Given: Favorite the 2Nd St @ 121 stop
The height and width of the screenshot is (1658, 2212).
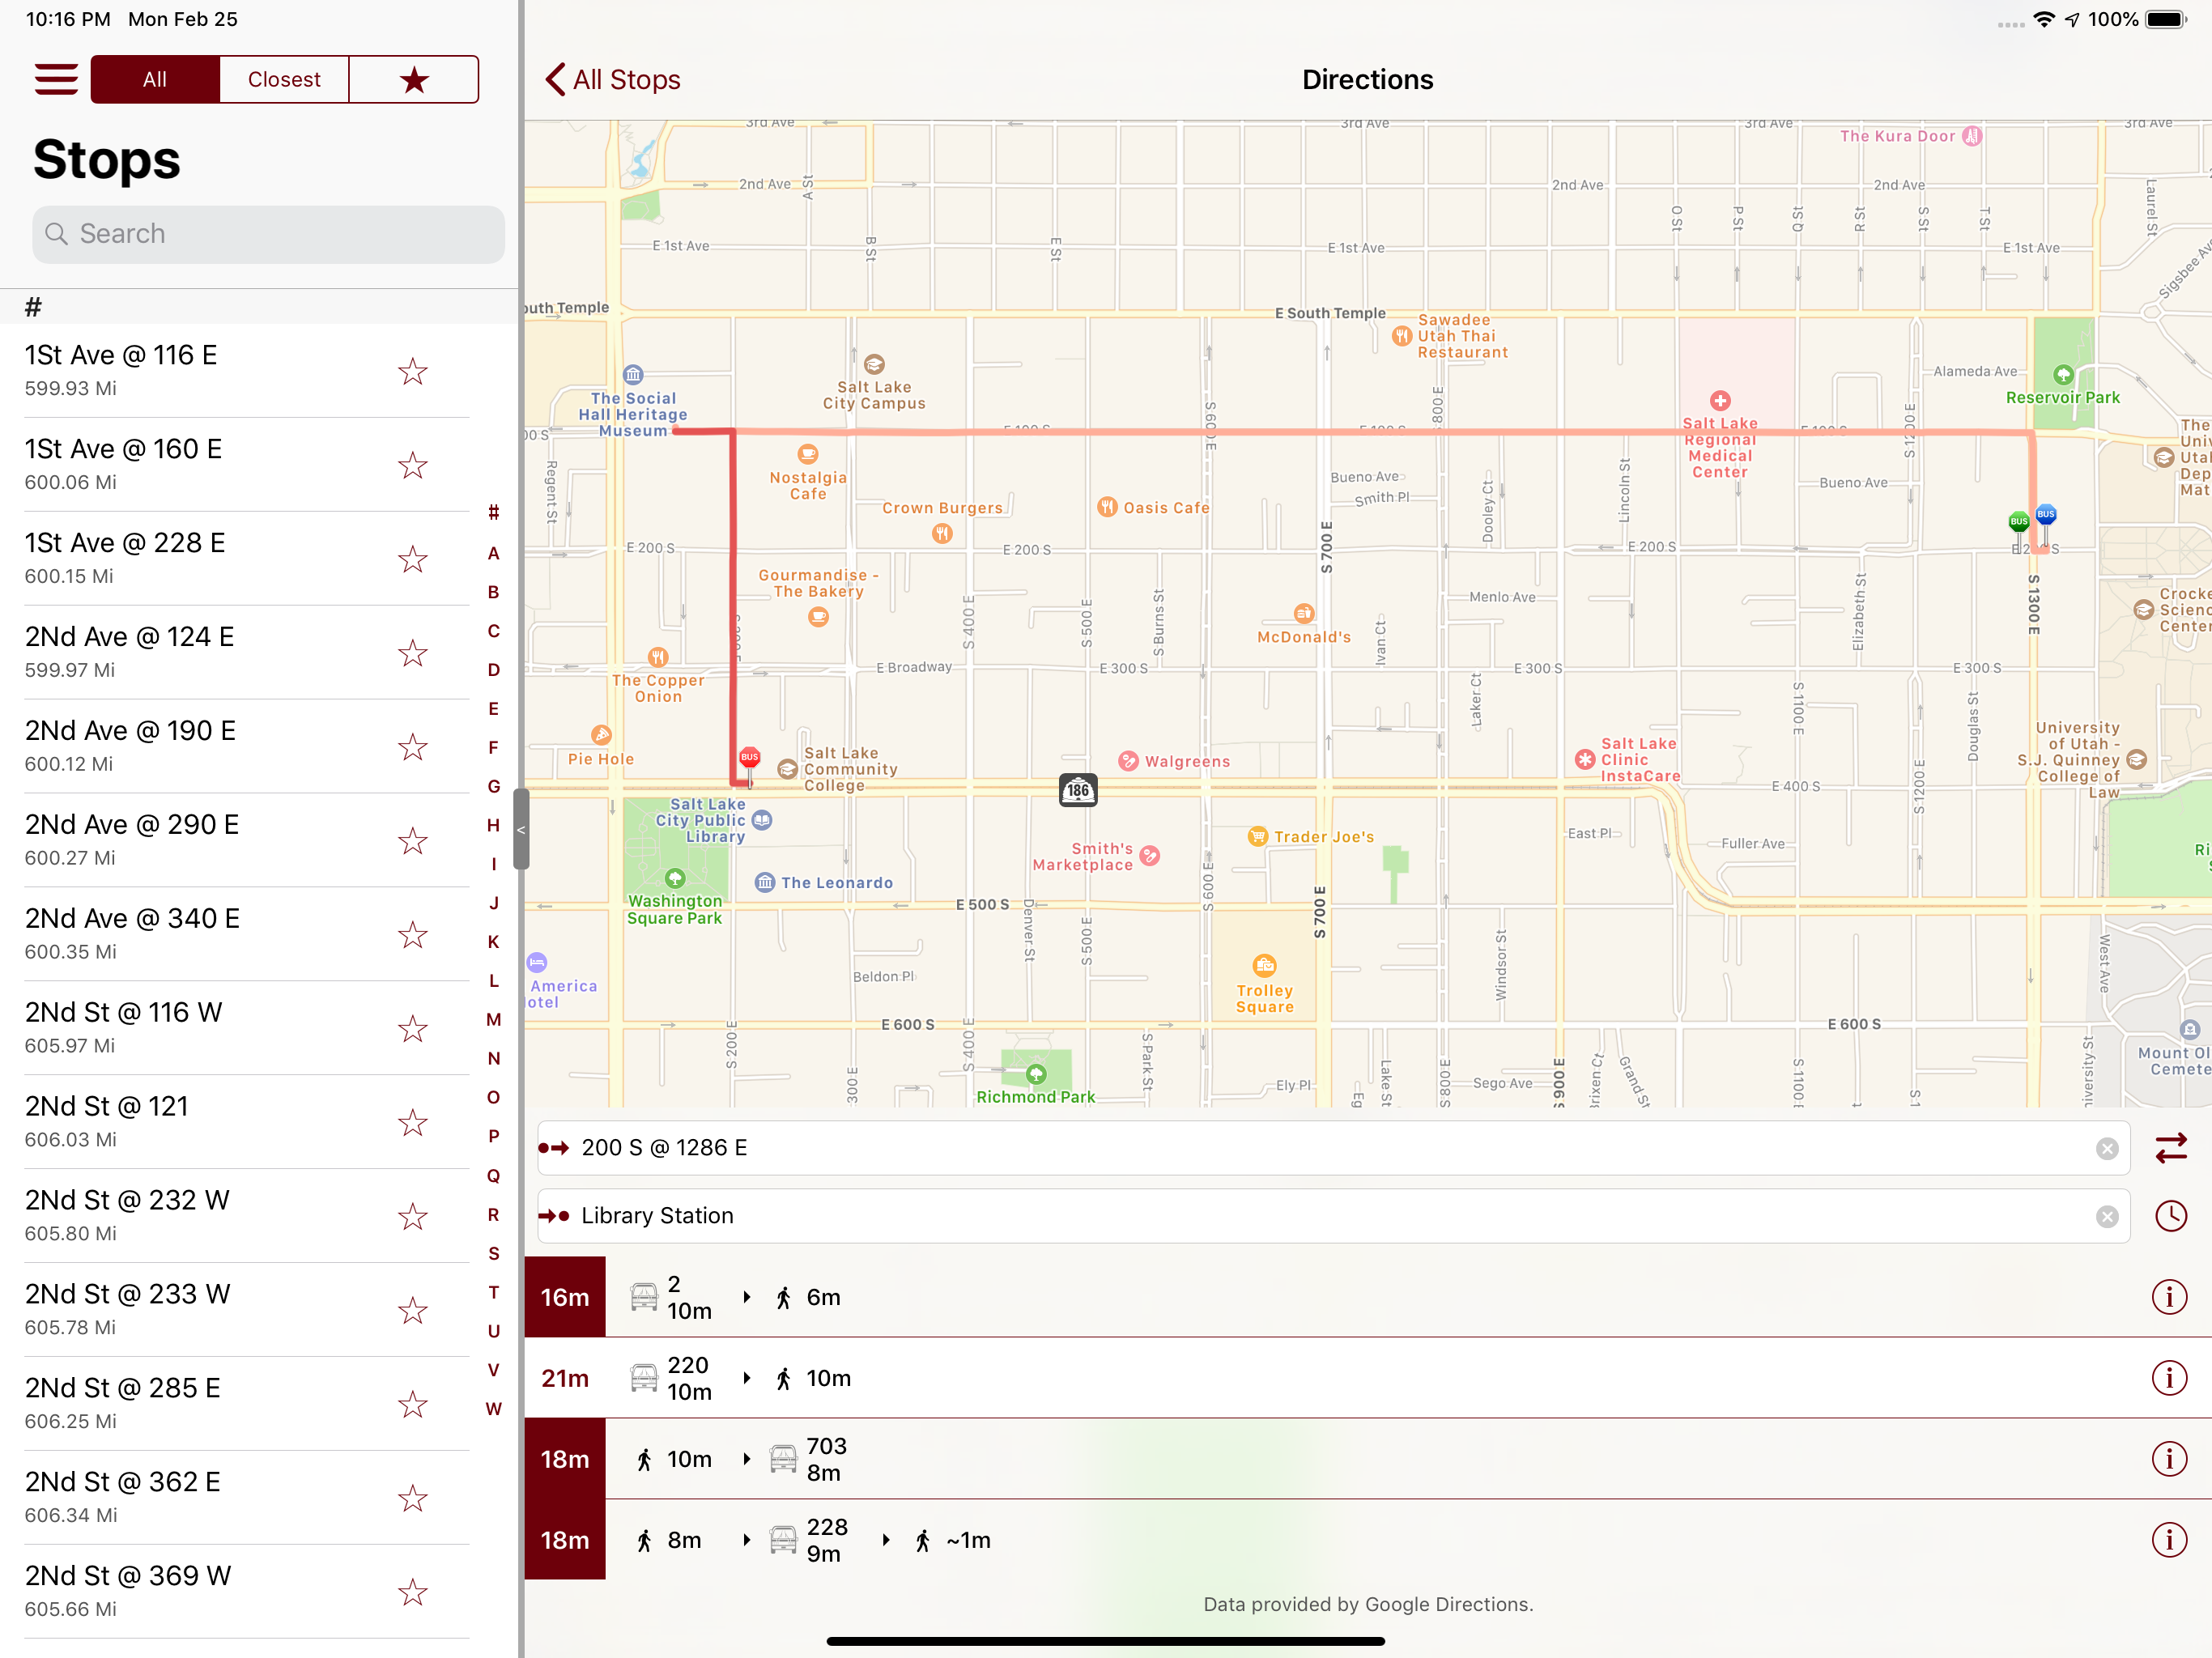Looking at the screenshot, I should point(412,1123).
